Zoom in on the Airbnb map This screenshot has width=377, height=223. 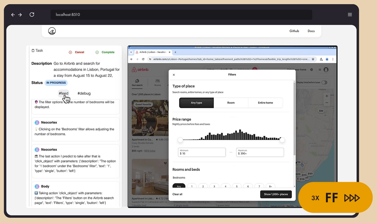point(327,96)
